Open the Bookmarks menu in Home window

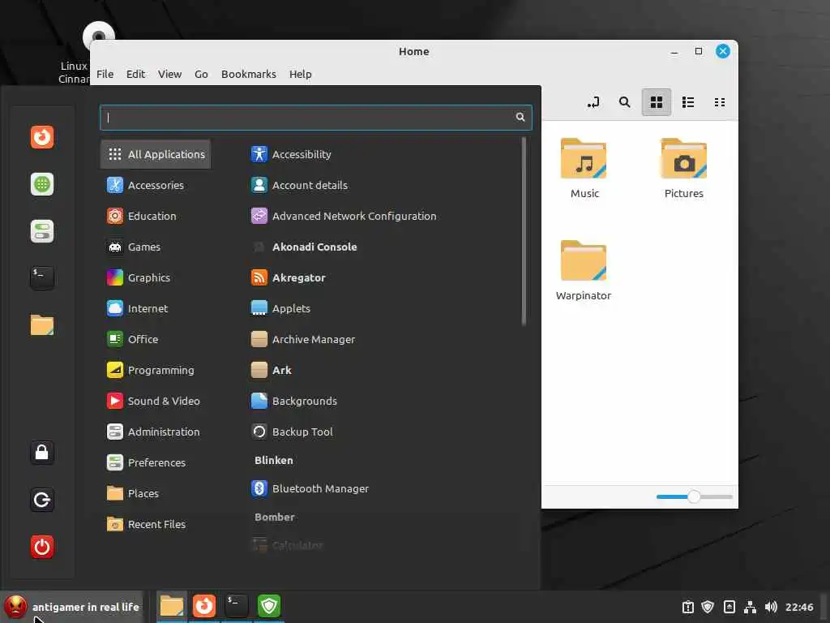point(249,74)
